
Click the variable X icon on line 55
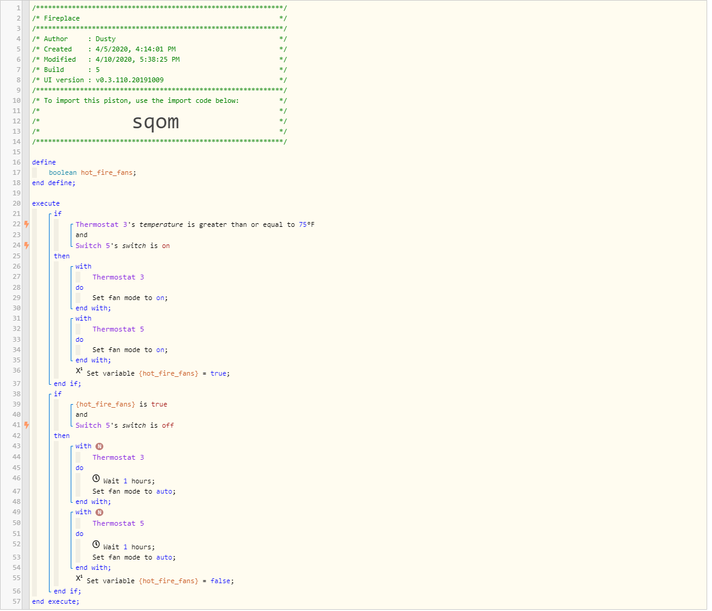[79, 578]
